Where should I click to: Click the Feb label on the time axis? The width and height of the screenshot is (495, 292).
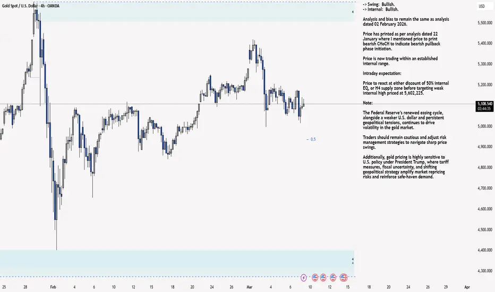pos(53,287)
